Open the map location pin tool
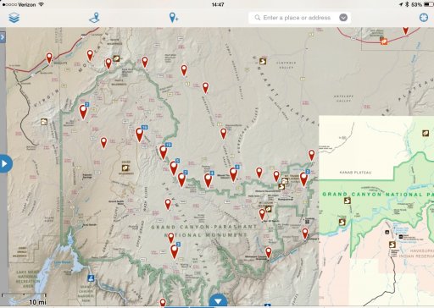 (x=95, y=18)
